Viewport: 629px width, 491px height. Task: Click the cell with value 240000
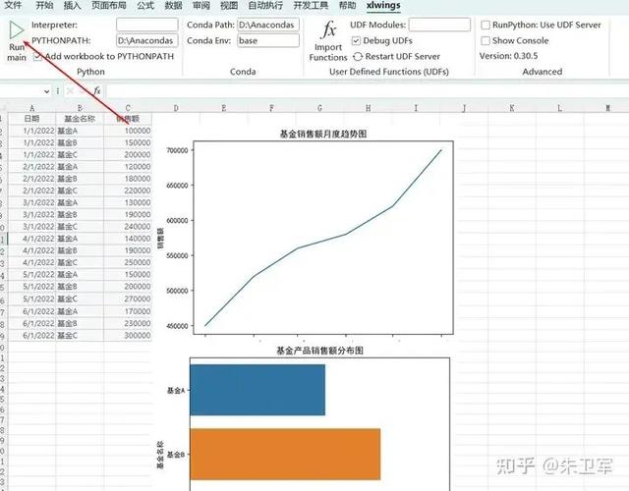(128, 227)
